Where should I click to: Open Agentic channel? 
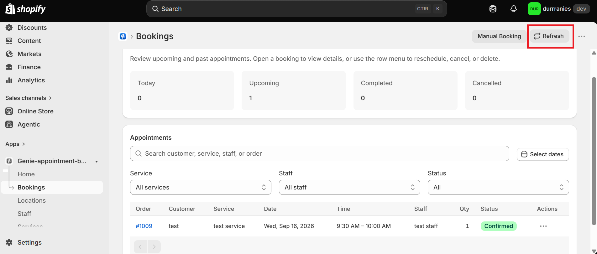(29, 124)
